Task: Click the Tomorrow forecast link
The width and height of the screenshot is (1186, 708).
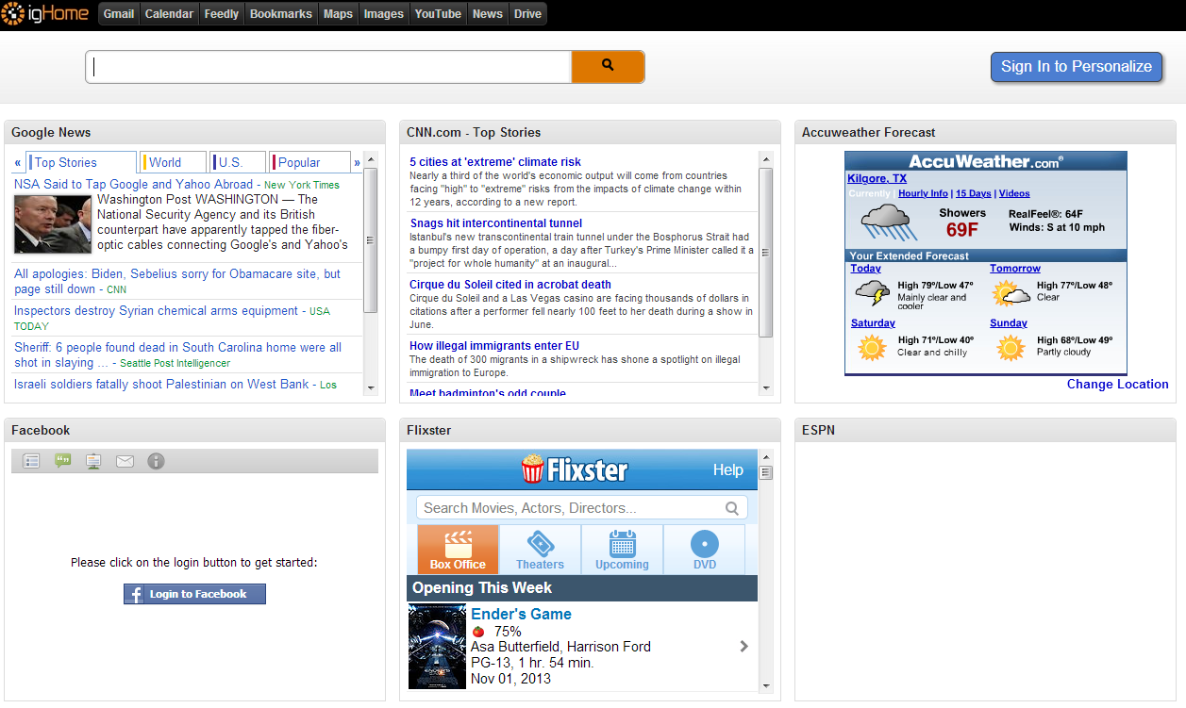Action: 1015,269
